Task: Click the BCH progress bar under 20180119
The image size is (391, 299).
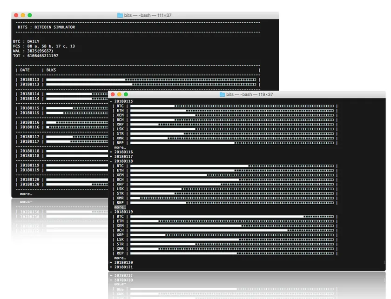Action: coord(232,230)
